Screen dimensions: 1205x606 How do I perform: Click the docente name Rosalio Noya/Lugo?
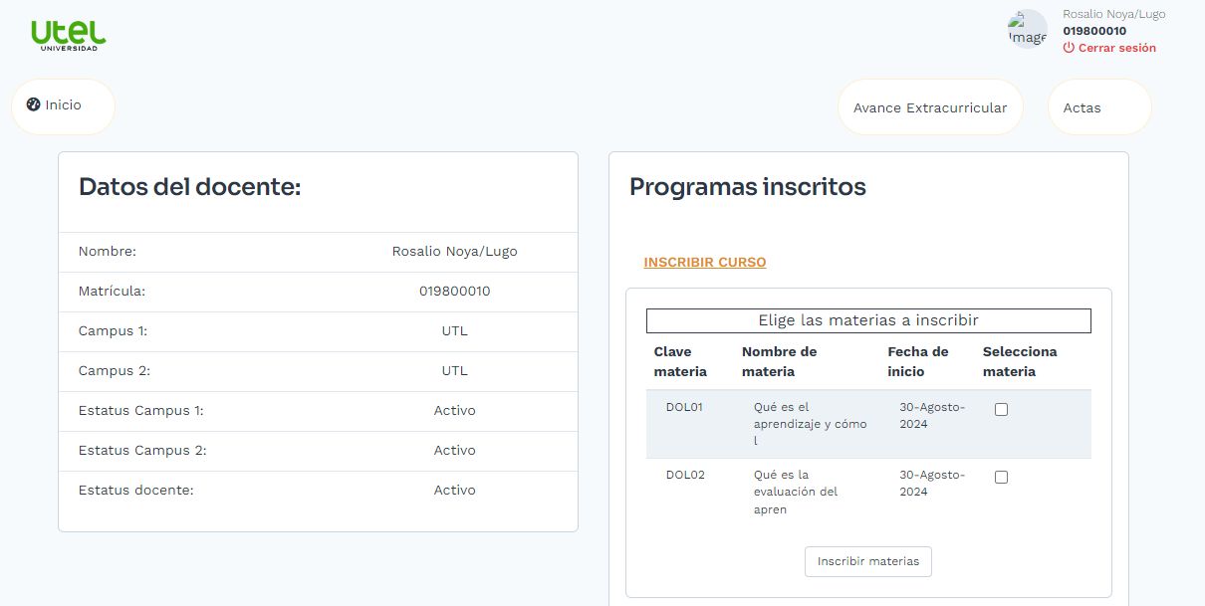455,251
